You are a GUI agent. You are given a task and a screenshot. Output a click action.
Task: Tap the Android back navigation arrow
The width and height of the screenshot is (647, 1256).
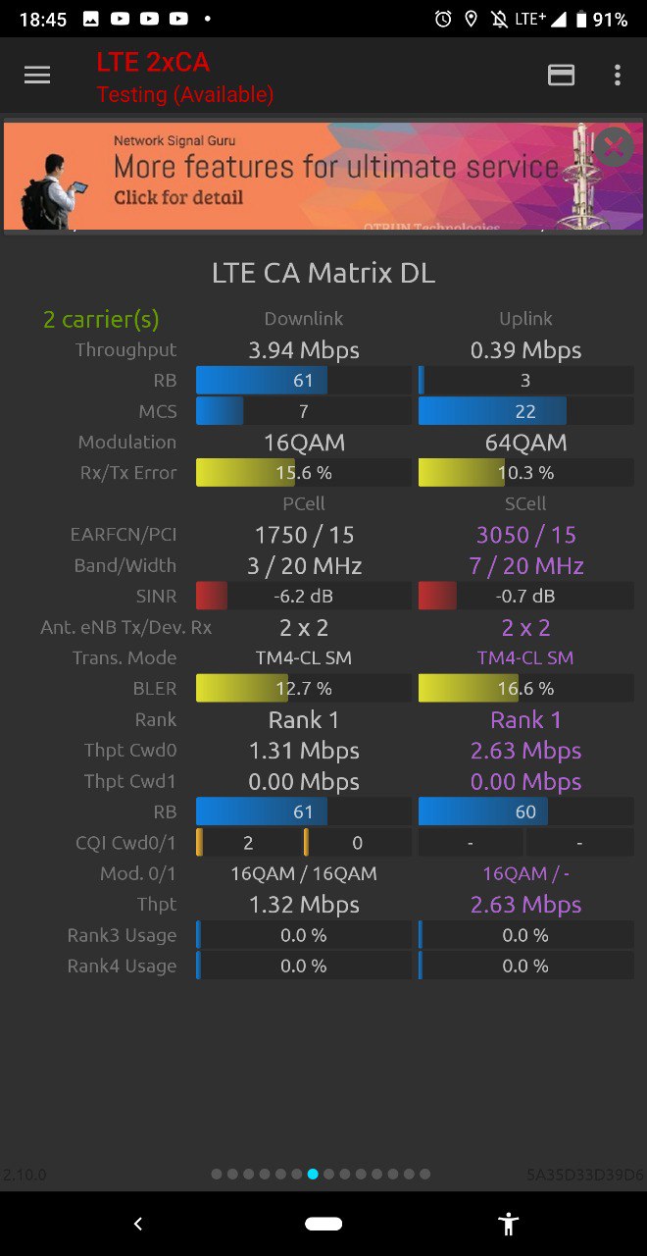click(138, 1224)
